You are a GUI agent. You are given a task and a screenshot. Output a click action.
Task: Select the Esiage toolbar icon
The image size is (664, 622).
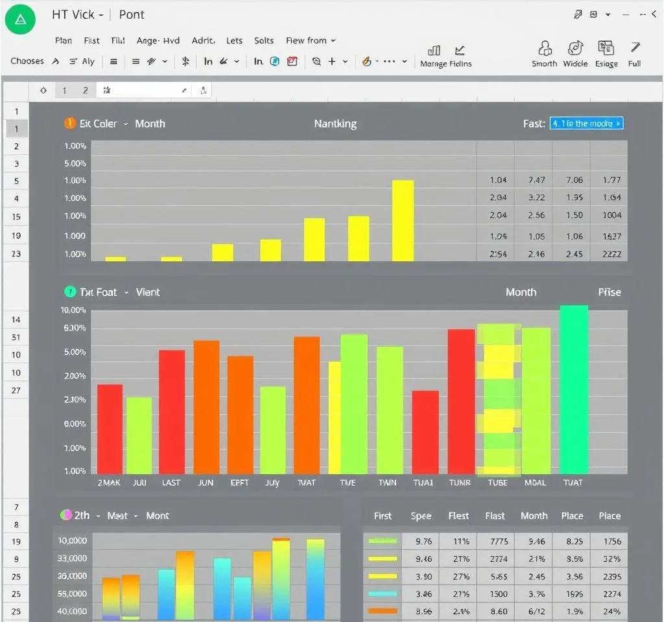(x=606, y=49)
